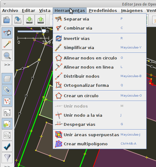Toggle the Authors panel
The width and height of the screenshot is (156, 167).
click(x=7, y=135)
